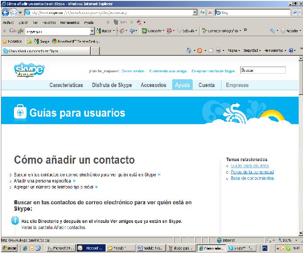This screenshot has height=253, width=303.
Task: Open the Ver menu
Action: [35, 23]
